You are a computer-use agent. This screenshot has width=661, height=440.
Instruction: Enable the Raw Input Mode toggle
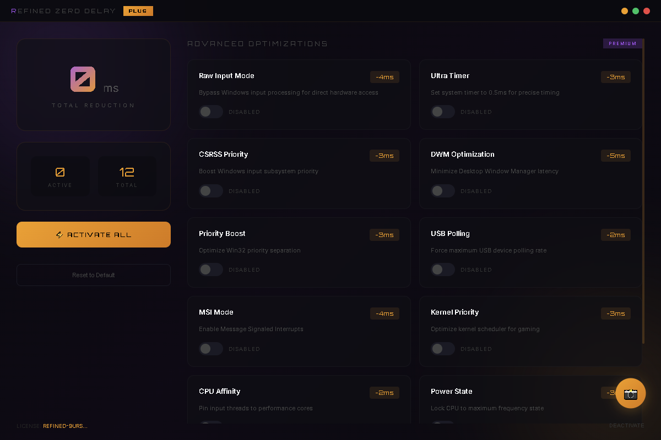pos(210,112)
